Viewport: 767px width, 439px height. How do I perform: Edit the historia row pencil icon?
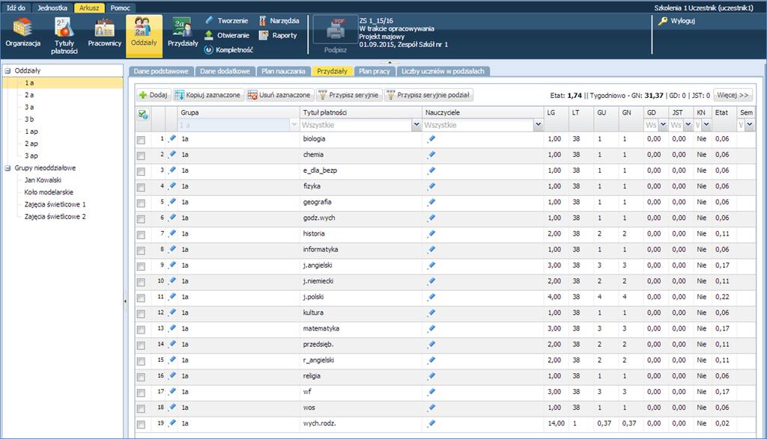[172, 233]
